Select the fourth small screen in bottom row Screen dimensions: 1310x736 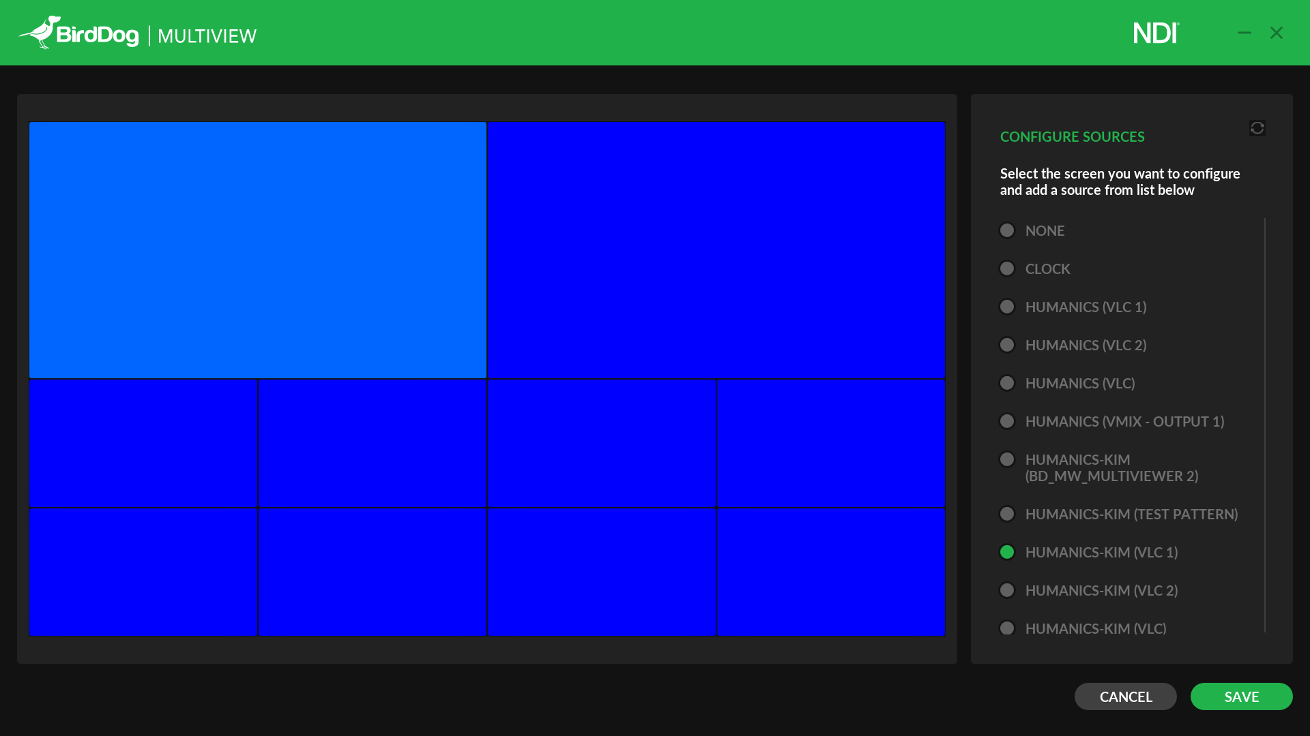tap(831, 572)
